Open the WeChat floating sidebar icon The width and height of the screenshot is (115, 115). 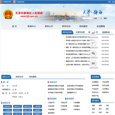pyautogui.click(x=93, y=53)
